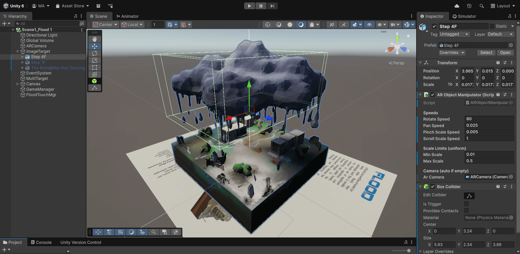
Task: Open the MA account dropdown
Action: [x=41, y=6]
